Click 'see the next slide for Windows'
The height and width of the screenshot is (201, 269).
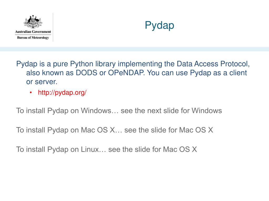click(171, 111)
